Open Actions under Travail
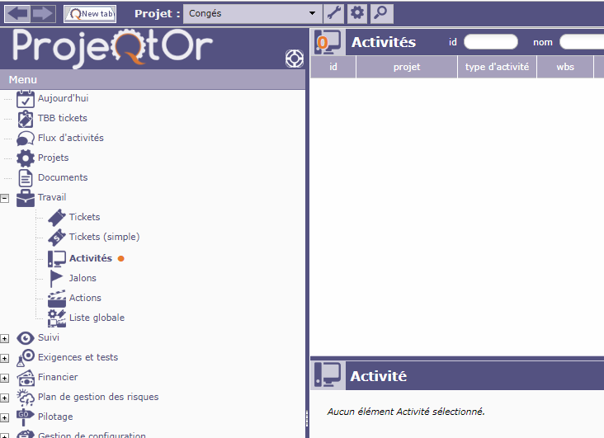Viewport: 604px width, 438px height. (85, 298)
